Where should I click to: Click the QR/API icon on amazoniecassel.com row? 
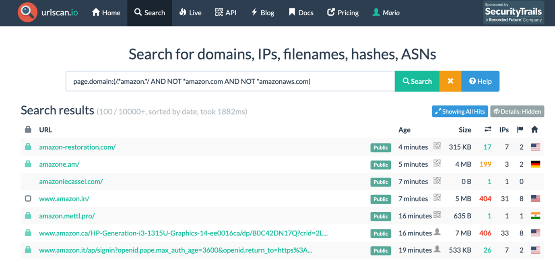point(437,181)
